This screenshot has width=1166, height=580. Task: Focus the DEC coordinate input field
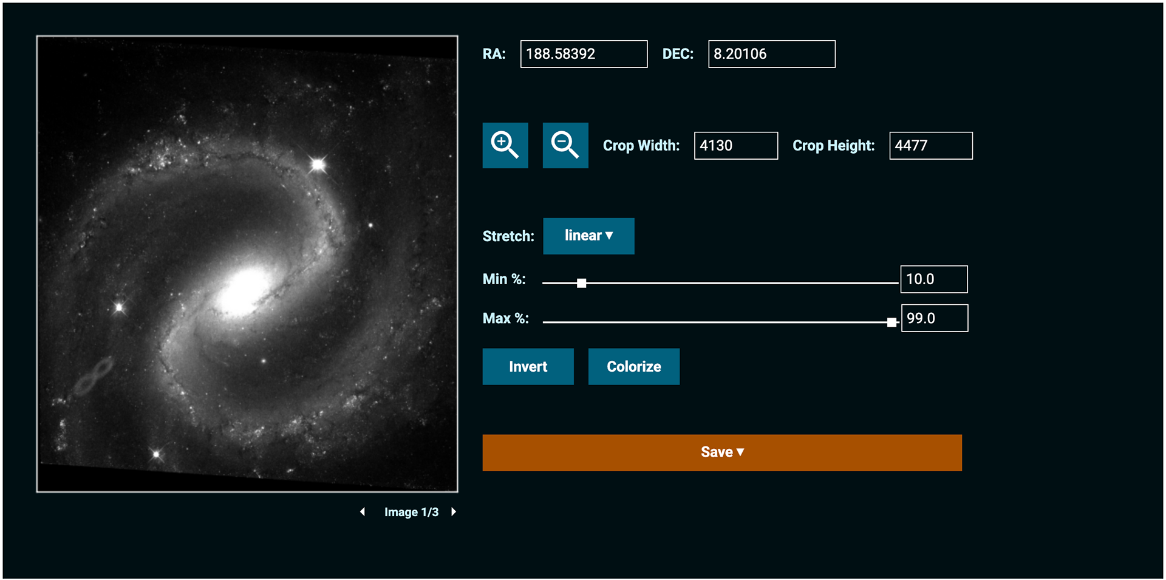click(771, 54)
